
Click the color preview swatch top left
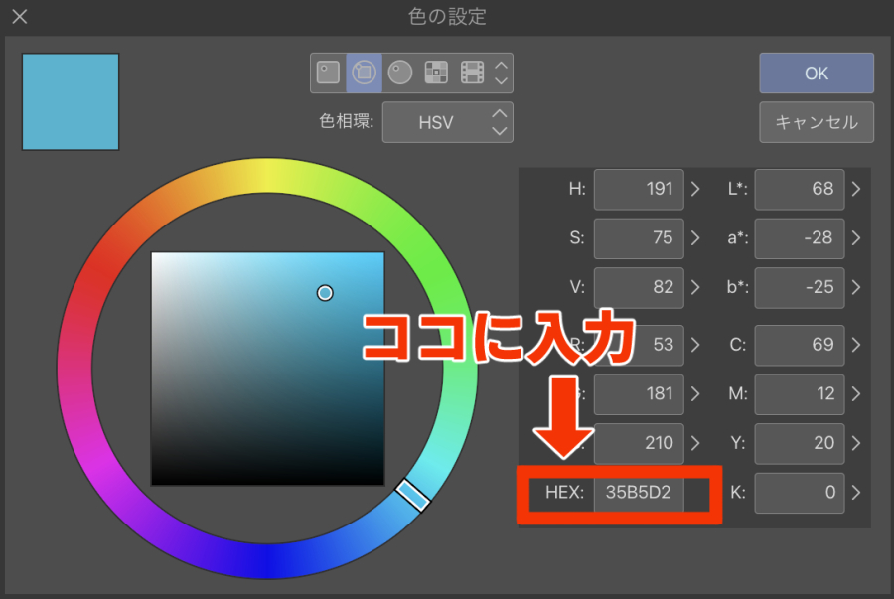click(x=70, y=101)
